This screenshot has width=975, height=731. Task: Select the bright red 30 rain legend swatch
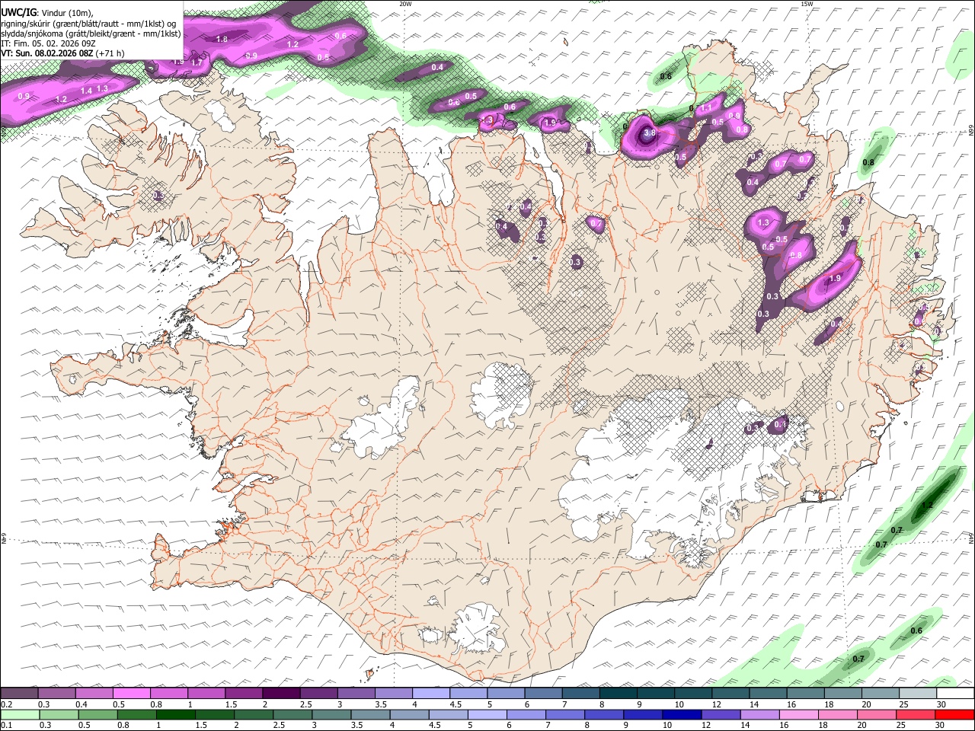click(x=954, y=714)
